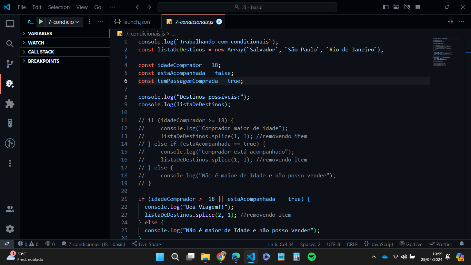Click the Ln 6, Col 34 cursor position
The width and height of the screenshot is (471, 265).
(x=281, y=244)
